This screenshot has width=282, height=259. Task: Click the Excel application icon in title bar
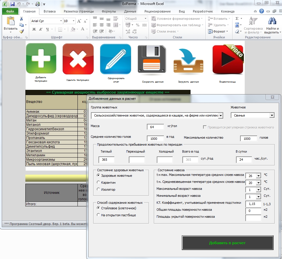point(5,4)
